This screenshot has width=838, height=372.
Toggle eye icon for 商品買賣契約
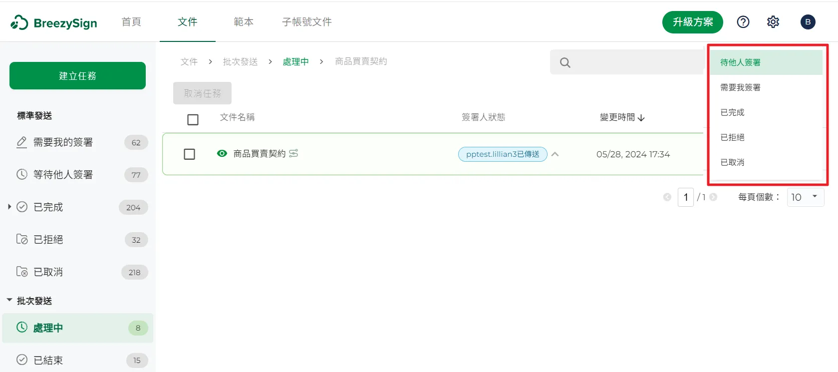click(x=222, y=153)
